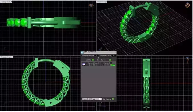Click the Gem Reporter panel icon
Image resolution: width=193 pixels, height=112 pixels.
click(82, 53)
